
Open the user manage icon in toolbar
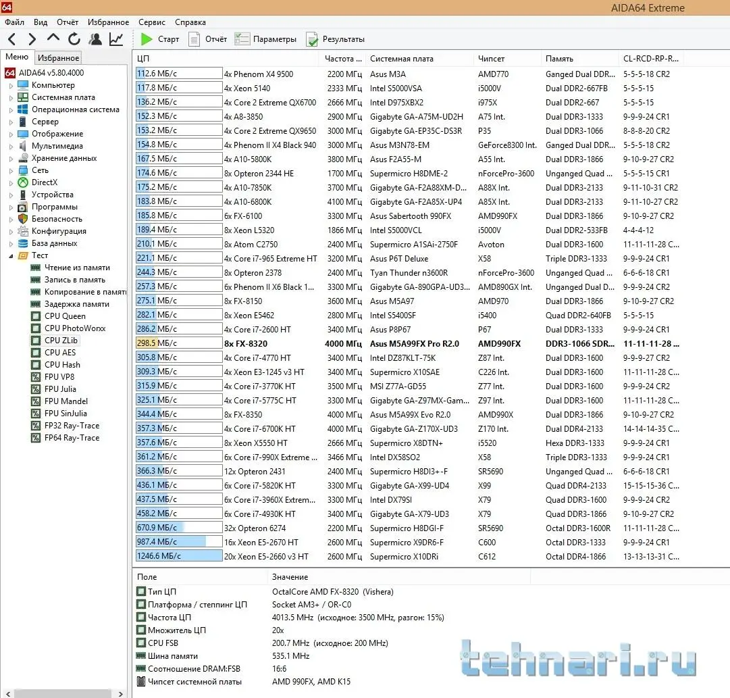tap(95, 39)
